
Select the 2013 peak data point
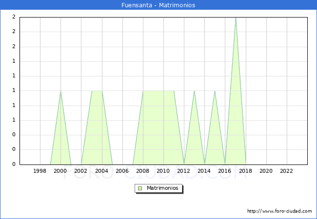click(194, 91)
